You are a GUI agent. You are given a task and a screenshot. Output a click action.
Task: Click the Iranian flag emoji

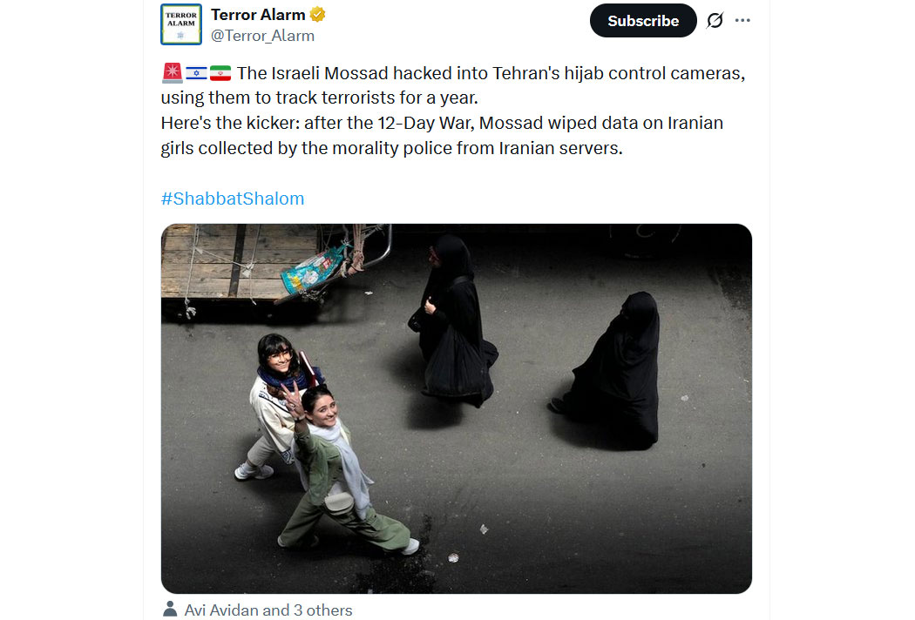click(x=220, y=73)
